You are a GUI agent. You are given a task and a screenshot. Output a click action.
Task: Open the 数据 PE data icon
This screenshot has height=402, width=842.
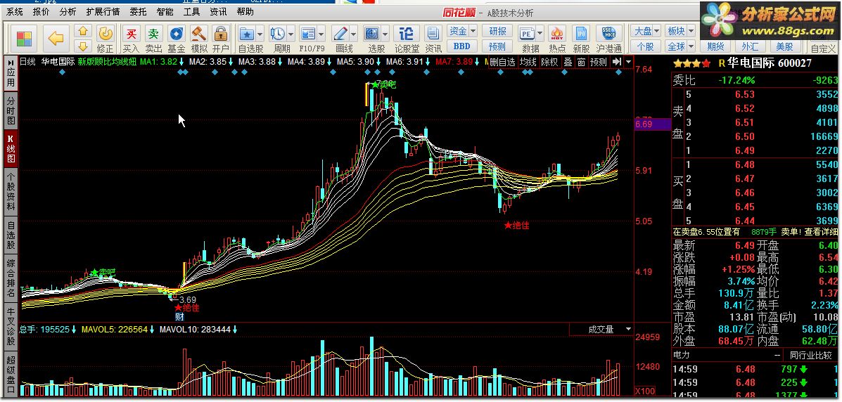coord(526,34)
